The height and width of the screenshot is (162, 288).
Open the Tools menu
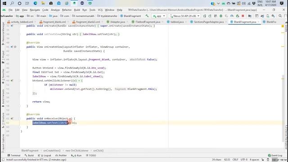tap(92, 10)
